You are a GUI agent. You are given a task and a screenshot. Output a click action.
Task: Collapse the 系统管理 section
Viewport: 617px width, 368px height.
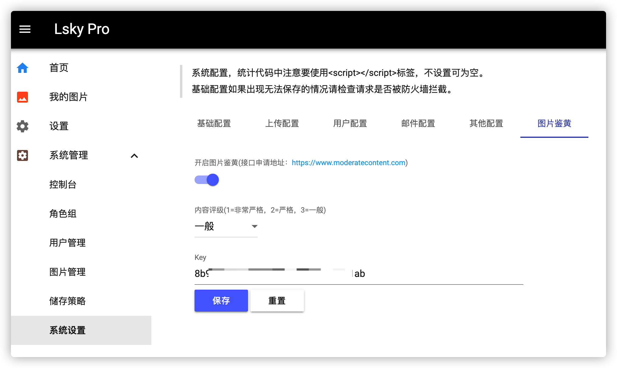click(135, 156)
